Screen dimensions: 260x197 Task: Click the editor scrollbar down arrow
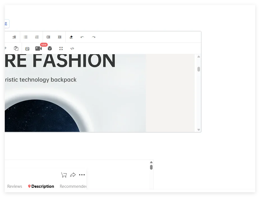pos(199,130)
